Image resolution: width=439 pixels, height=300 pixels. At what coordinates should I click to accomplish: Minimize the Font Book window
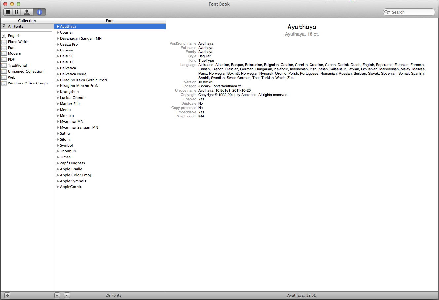[x=12, y=4]
